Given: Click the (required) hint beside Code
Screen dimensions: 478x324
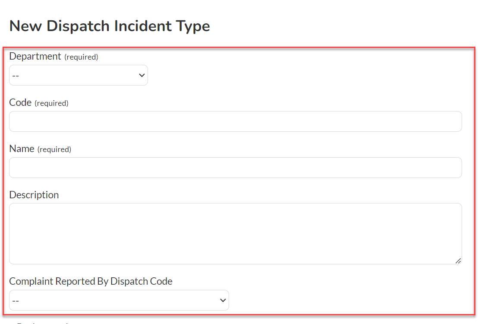Looking at the screenshot, I should 51,103.
